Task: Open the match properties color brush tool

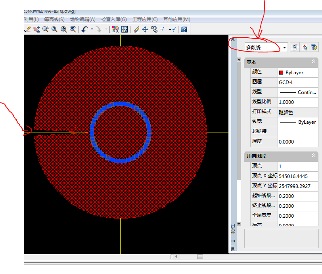Action: click(x=115, y=29)
